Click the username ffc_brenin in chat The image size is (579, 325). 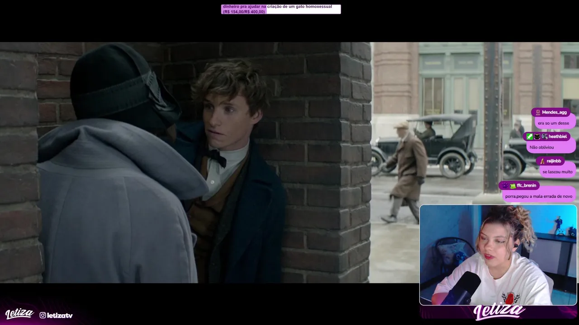(x=527, y=186)
